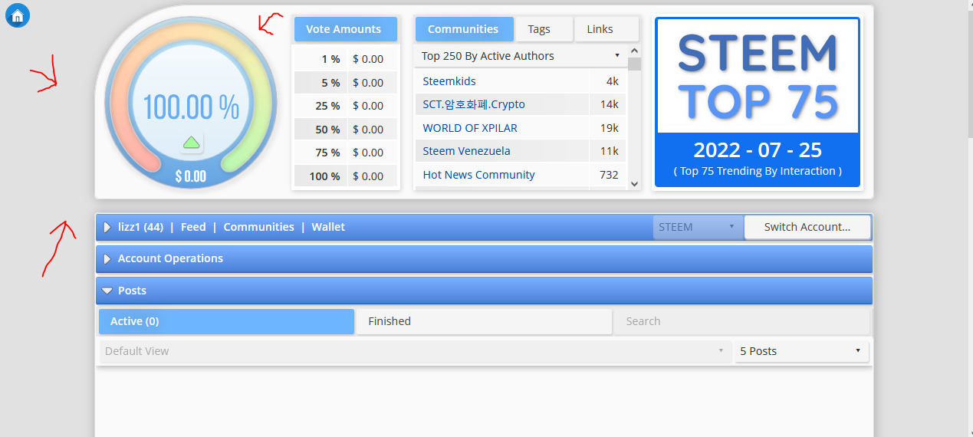This screenshot has height=437, width=973.
Task: Open the STEEM chain dropdown
Action: pyautogui.click(x=697, y=227)
